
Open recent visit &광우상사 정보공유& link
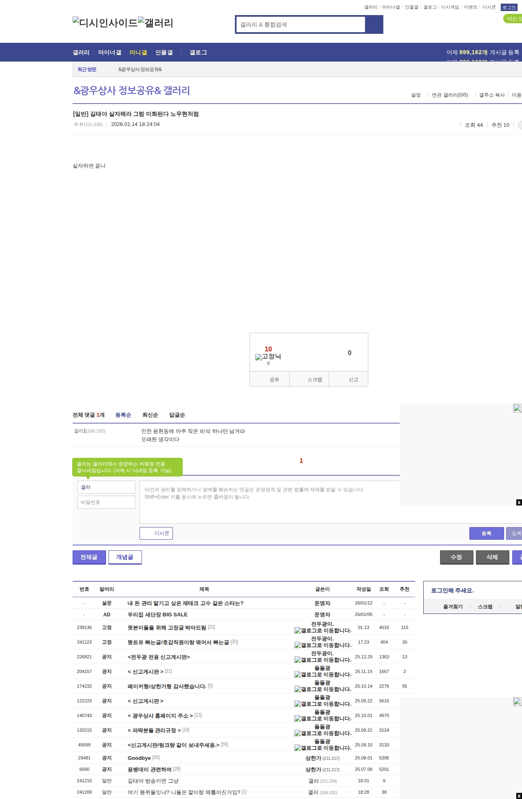click(140, 69)
